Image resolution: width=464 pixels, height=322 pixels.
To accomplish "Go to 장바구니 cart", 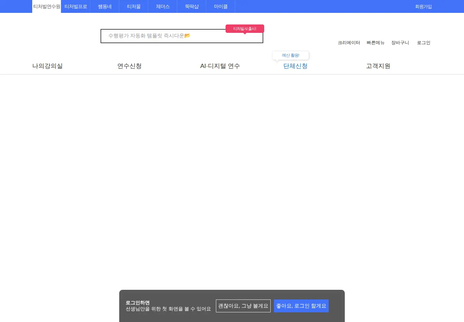I will coord(400,43).
